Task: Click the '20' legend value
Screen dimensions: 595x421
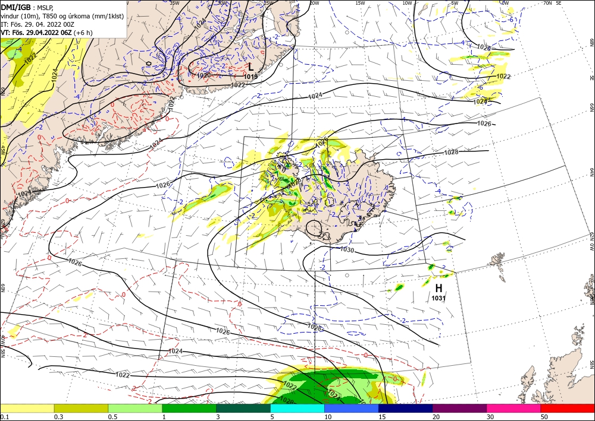Action: pos(436,417)
